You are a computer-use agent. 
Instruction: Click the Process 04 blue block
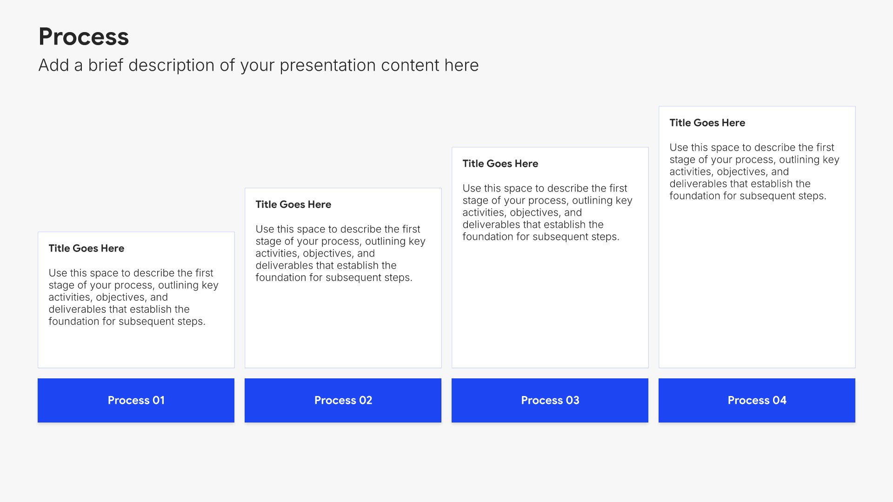[757, 400]
